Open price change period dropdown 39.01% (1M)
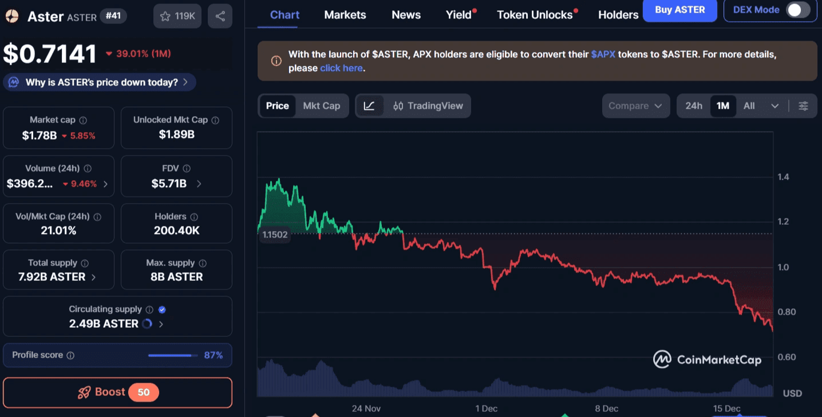The width and height of the screenshot is (822, 417). 138,54
